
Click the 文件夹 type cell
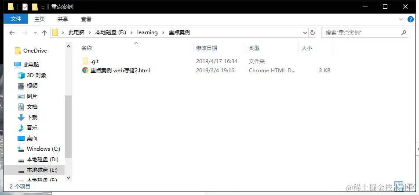point(256,61)
